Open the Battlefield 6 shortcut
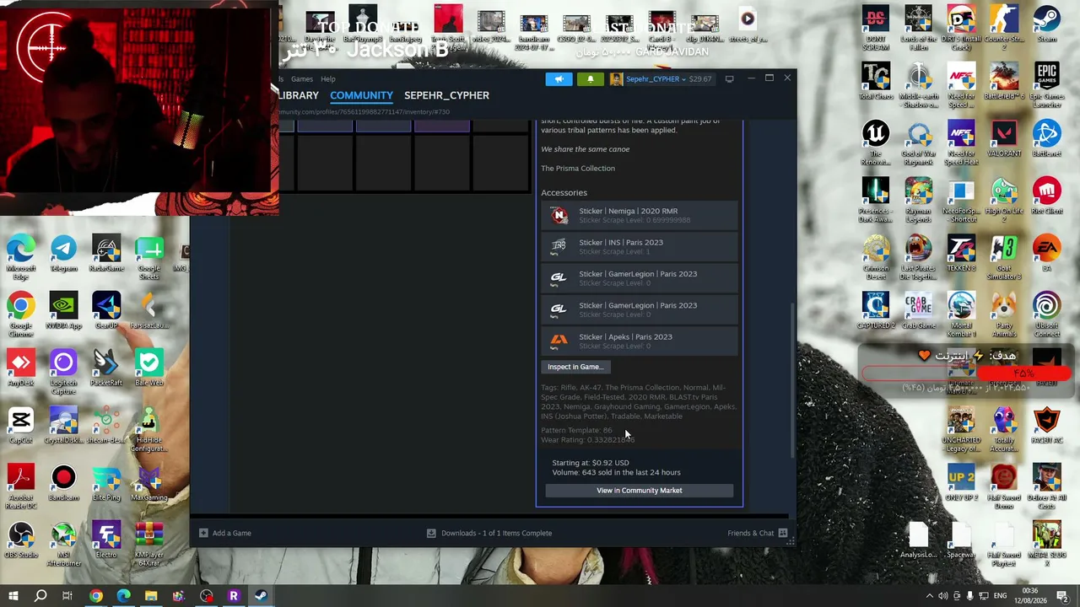The height and width of the screenshot is (607, 1080). (x=1004, y=82)
